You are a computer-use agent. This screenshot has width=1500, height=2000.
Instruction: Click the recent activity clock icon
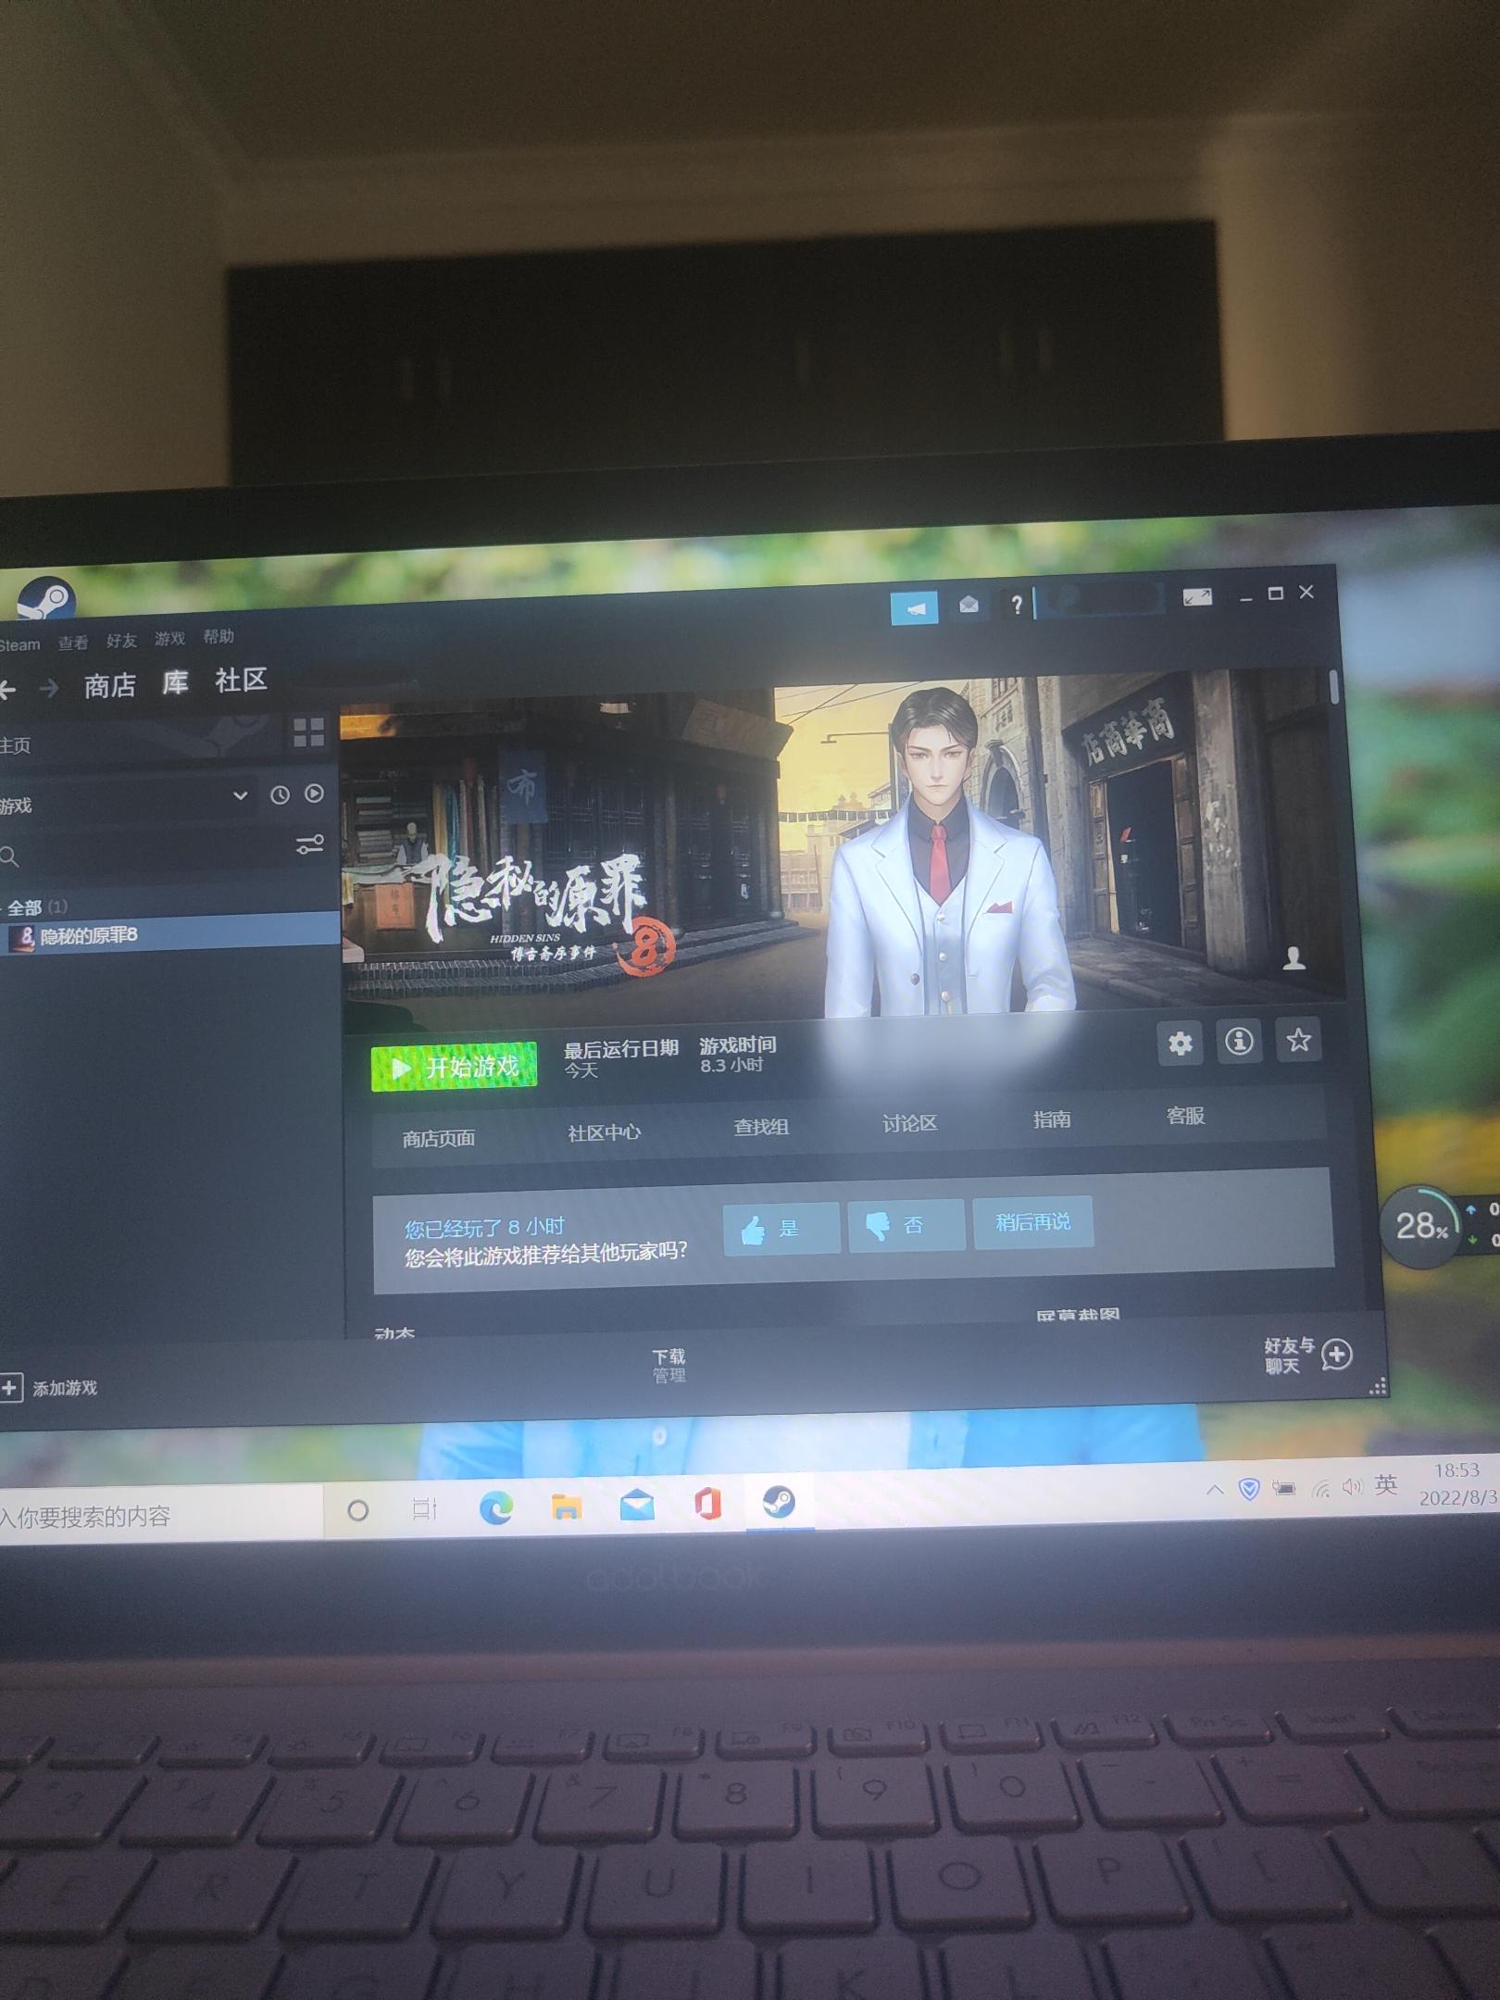point(280,794)
